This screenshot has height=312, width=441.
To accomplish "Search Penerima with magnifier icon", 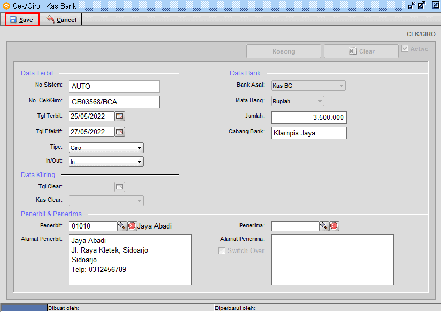I will (x=324, y=226).
